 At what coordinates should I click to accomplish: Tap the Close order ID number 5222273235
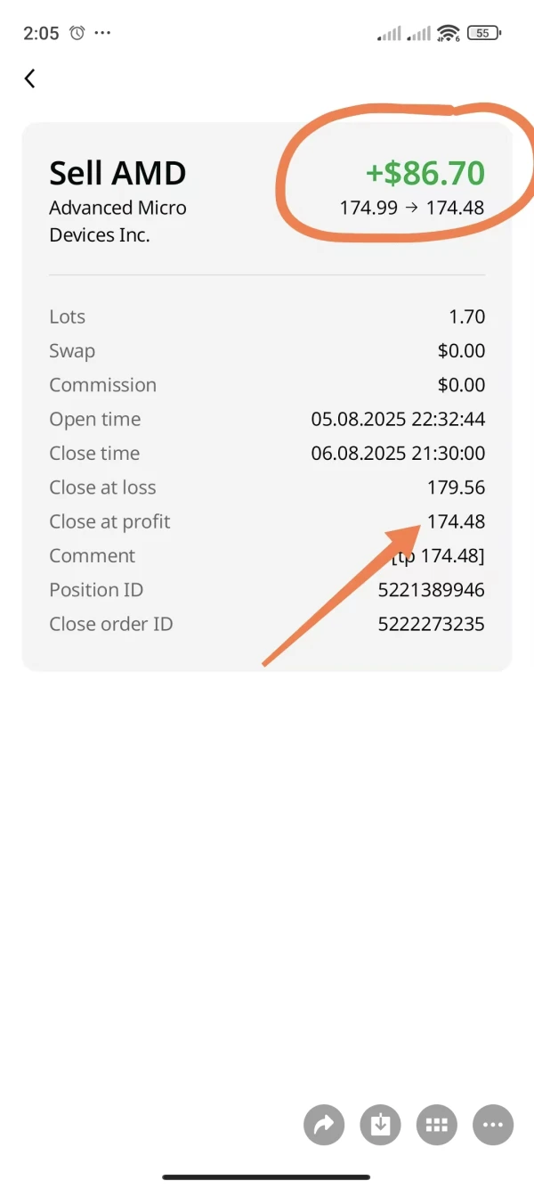click(432, 624)
